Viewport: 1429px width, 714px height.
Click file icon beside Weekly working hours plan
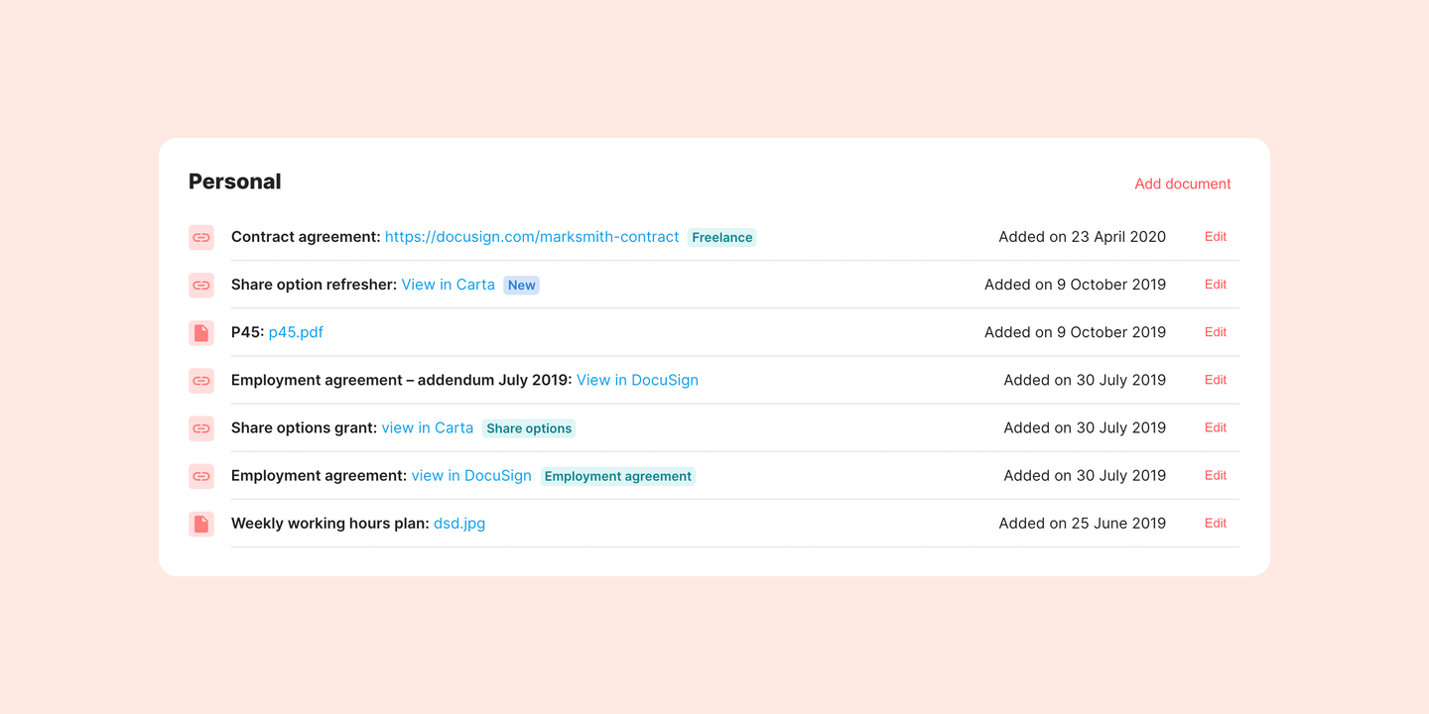coord(201,524)
